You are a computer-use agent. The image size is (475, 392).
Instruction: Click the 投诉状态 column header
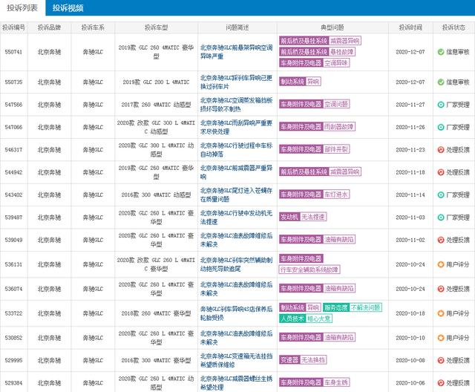(x=453, y=27)
